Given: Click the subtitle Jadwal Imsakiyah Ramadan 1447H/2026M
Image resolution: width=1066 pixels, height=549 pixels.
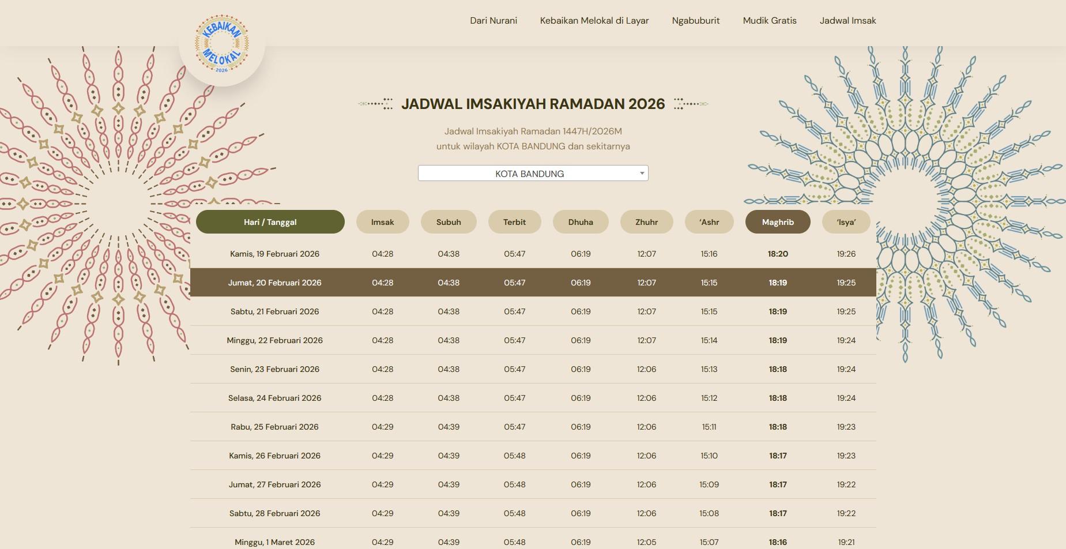Looking at the screenshot, I should point(533,131).
